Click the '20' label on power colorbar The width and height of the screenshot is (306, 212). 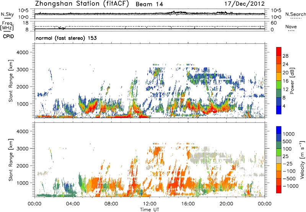pos(285,73)
